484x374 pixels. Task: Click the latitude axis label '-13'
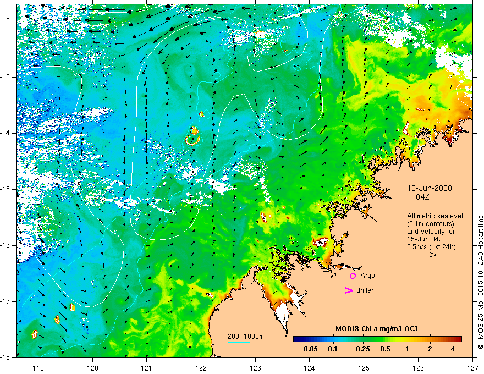tap(6, 77)
